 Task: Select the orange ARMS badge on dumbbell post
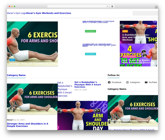pyautogui.click(x=125, y=31)
